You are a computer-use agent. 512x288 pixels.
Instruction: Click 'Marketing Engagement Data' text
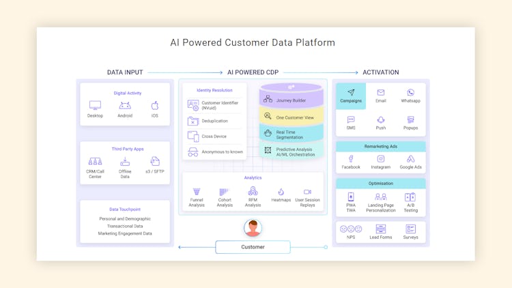pyautogui.click(x=125, y=233)
